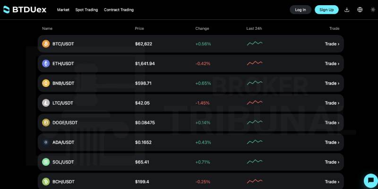378x189 pixels.
Task: Click the BTDUex logo
Action: [25, 9]
